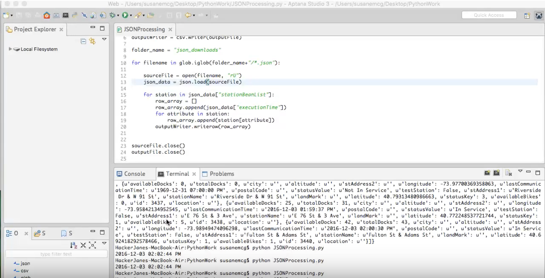Close the Outline 'O' tab
The height and width of the screenshot is (278, 545).
26,233
